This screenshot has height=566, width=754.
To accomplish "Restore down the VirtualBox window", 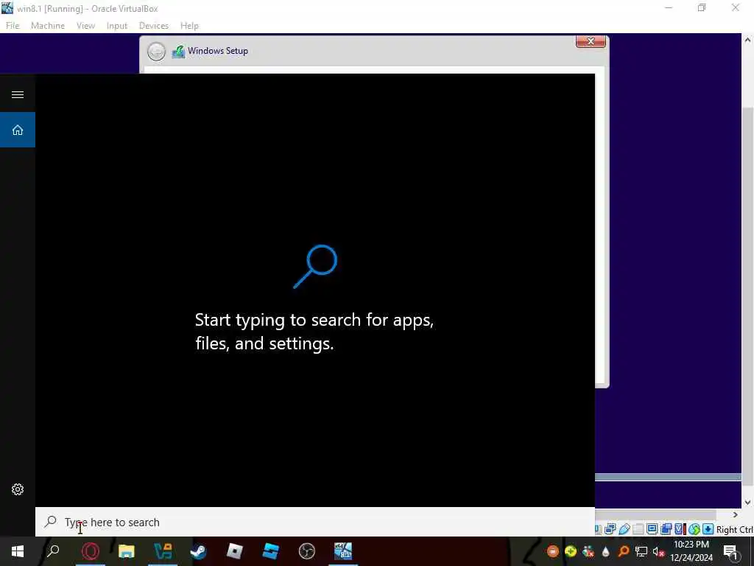I will point(702,7).
